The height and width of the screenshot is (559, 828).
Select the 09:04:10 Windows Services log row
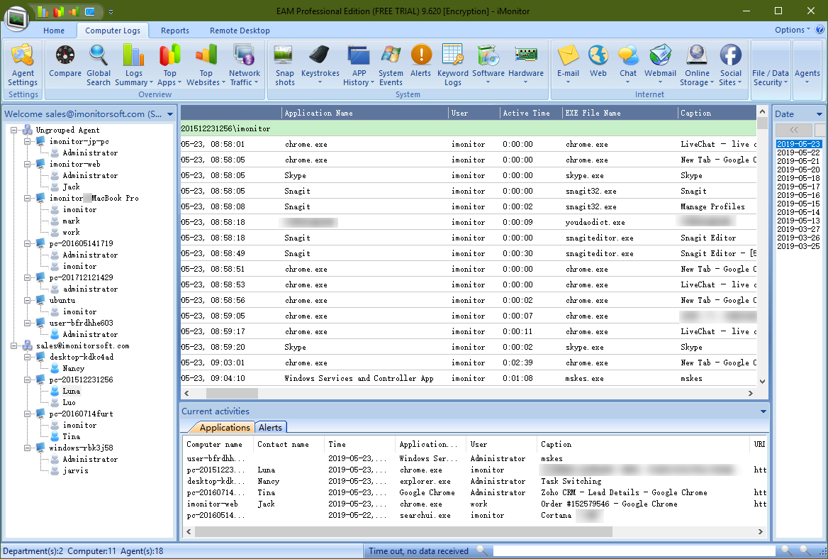pos(469,378)
